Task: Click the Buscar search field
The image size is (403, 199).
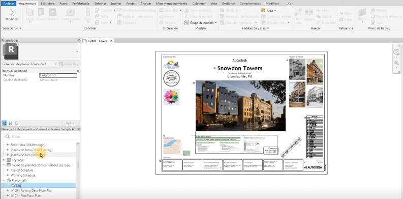Action: pyautogui.click(x=41, y=137)
